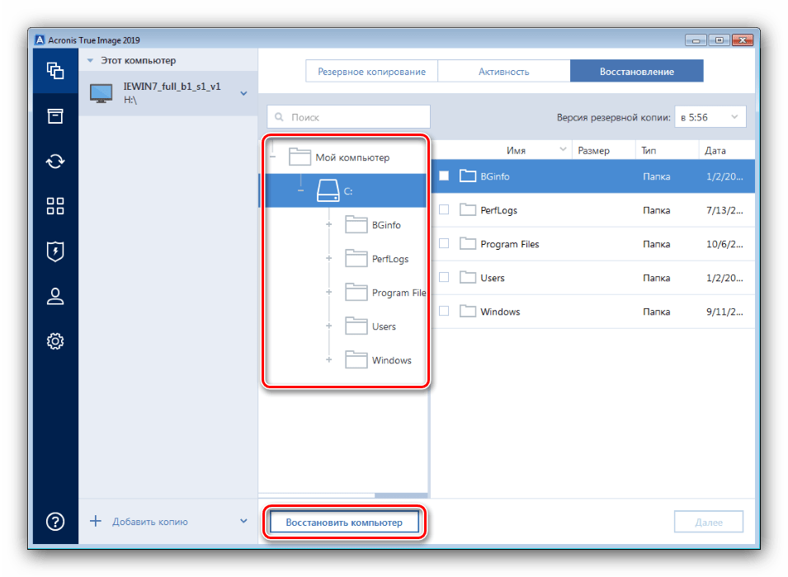This screenshot has width=788, height=577.
Task: Open the backup version dropdown showing 5:56
Action: pyautogui.click(x=710, y=117)
